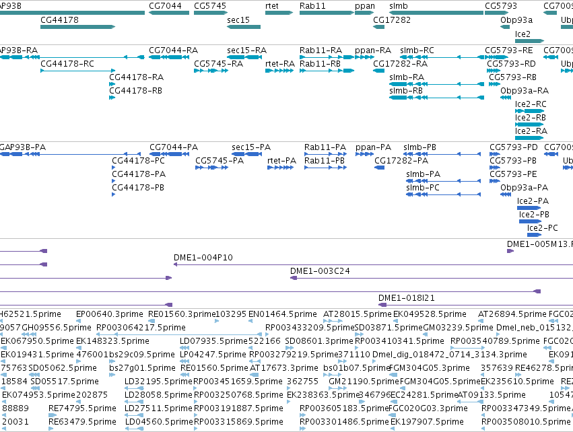Open transcript CG5793-RE
This screenshot has height=432, width=573.
tap(508, 50)
